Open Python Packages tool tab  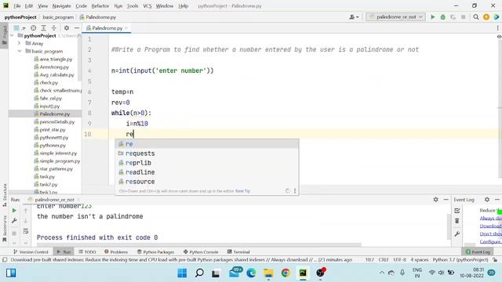(x=155, y=252)
